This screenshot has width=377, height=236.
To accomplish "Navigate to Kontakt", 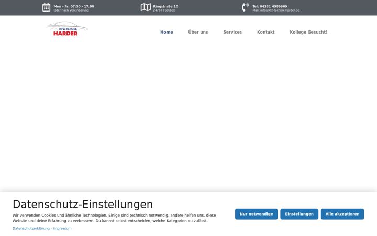I will point(265,32).
